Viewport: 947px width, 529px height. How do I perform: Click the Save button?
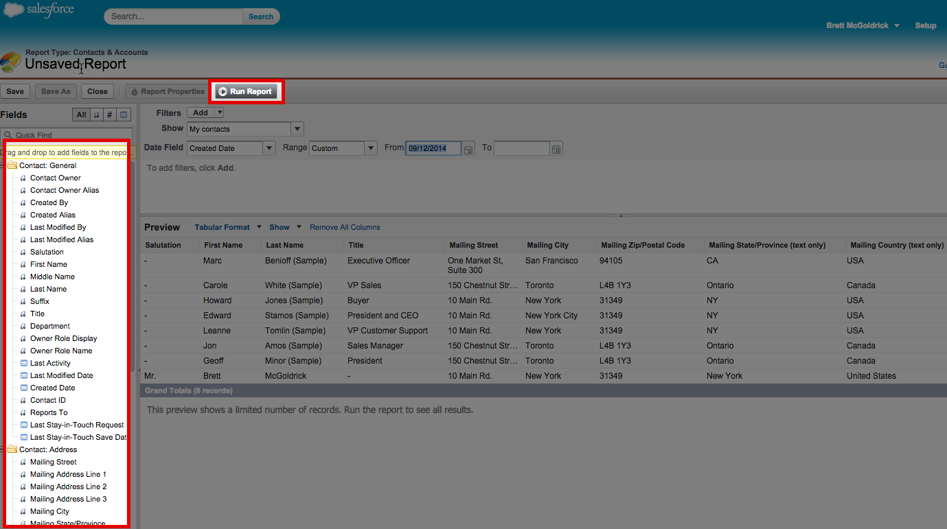[15, 91]
